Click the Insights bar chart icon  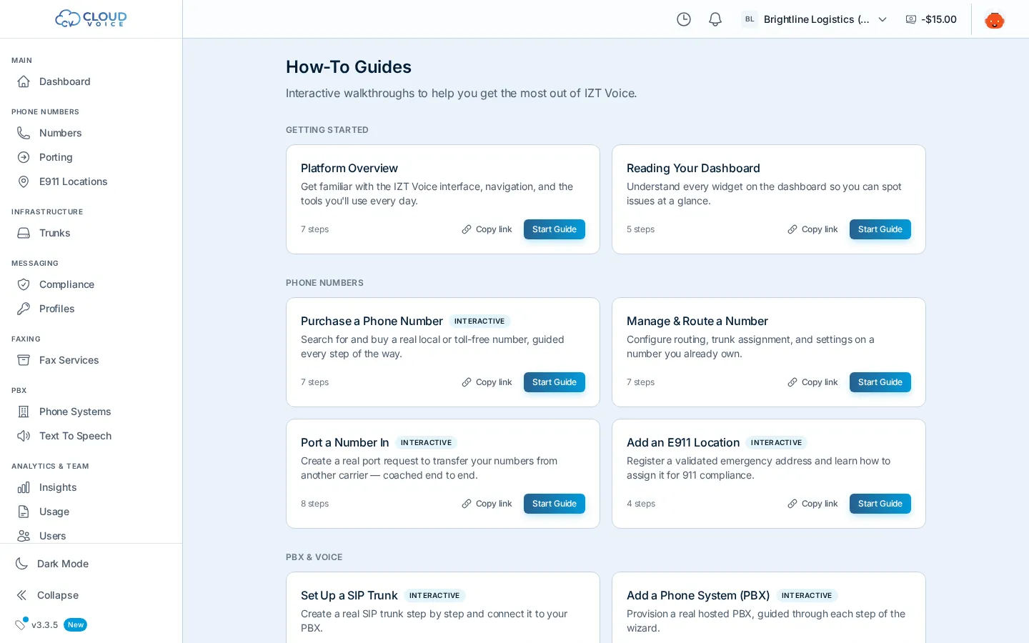tap(24, 487)
